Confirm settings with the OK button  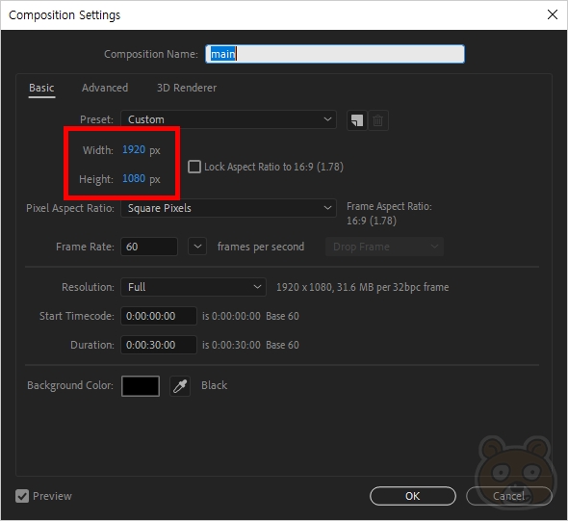tap(413, 496)
